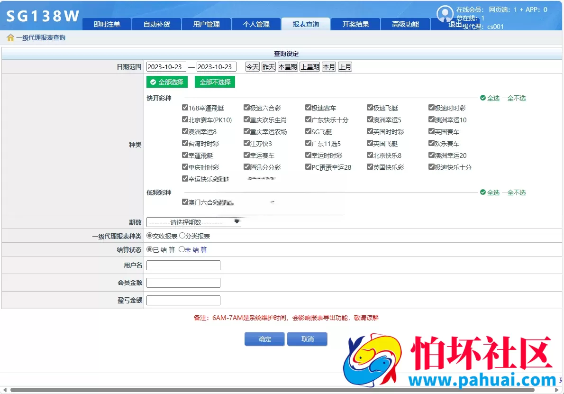This screenshot has height=394, width=564.
Task: Open 用户管理 tab
Action: tap(206, 24)
